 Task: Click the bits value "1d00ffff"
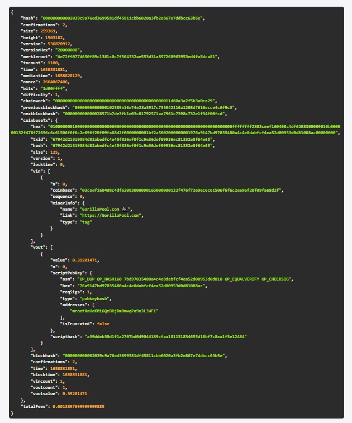[53, 88]
